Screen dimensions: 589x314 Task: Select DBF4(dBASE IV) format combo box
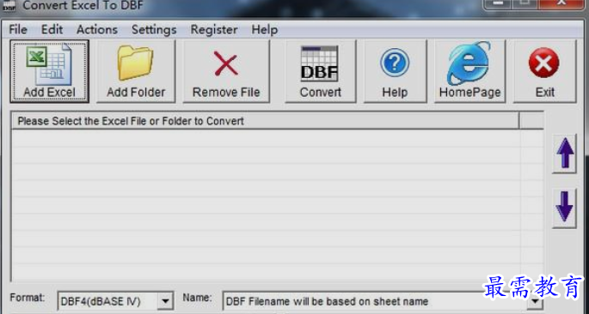(x=115, y=301)
